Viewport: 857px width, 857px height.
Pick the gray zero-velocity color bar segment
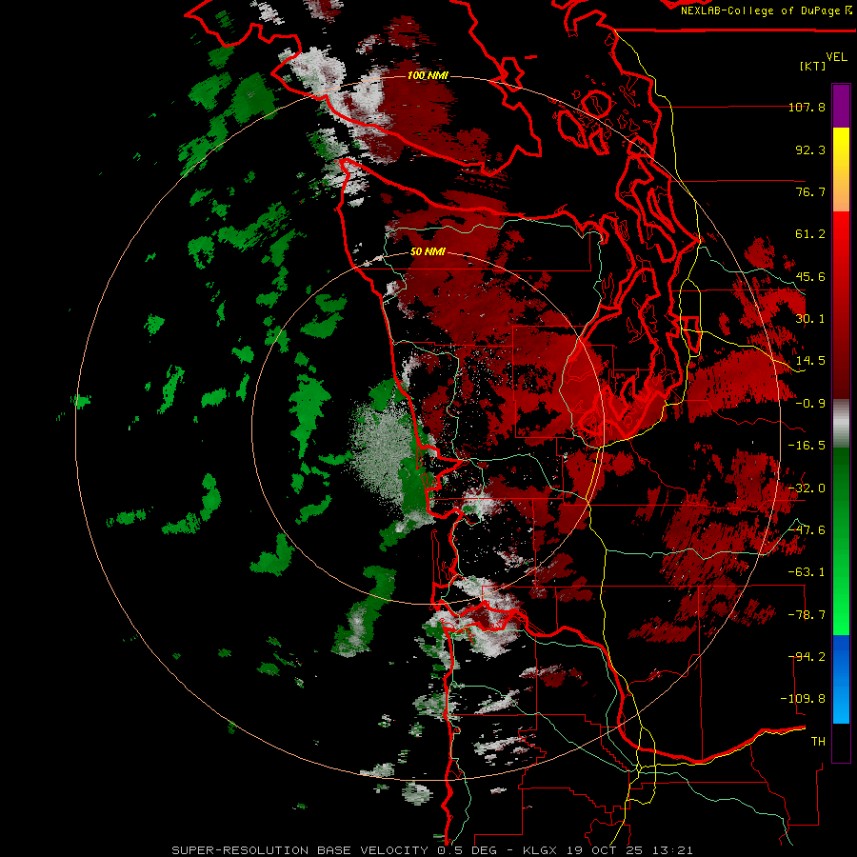[x=841, y=424]
